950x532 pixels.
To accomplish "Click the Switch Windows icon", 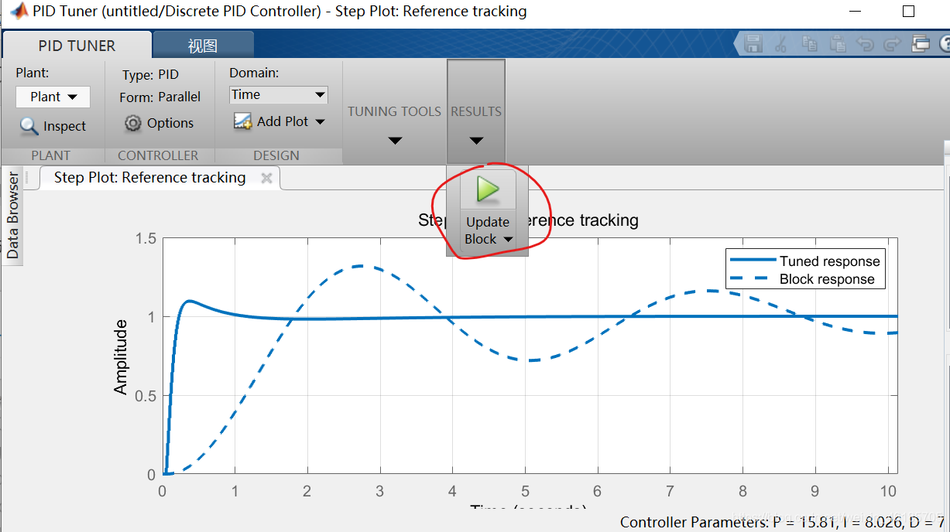I will (x=921, y=44).
